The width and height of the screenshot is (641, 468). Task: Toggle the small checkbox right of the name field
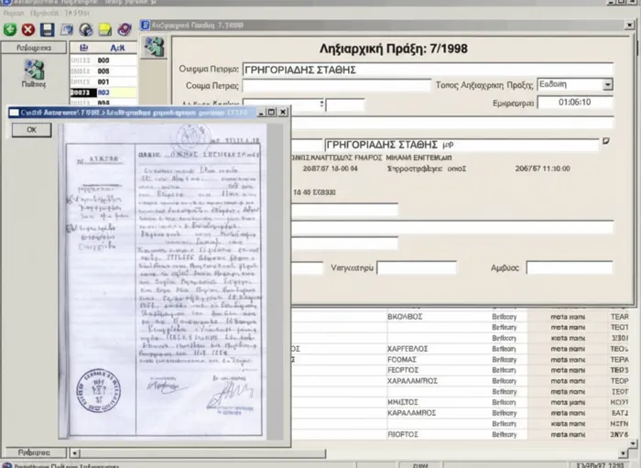point(604,142)
